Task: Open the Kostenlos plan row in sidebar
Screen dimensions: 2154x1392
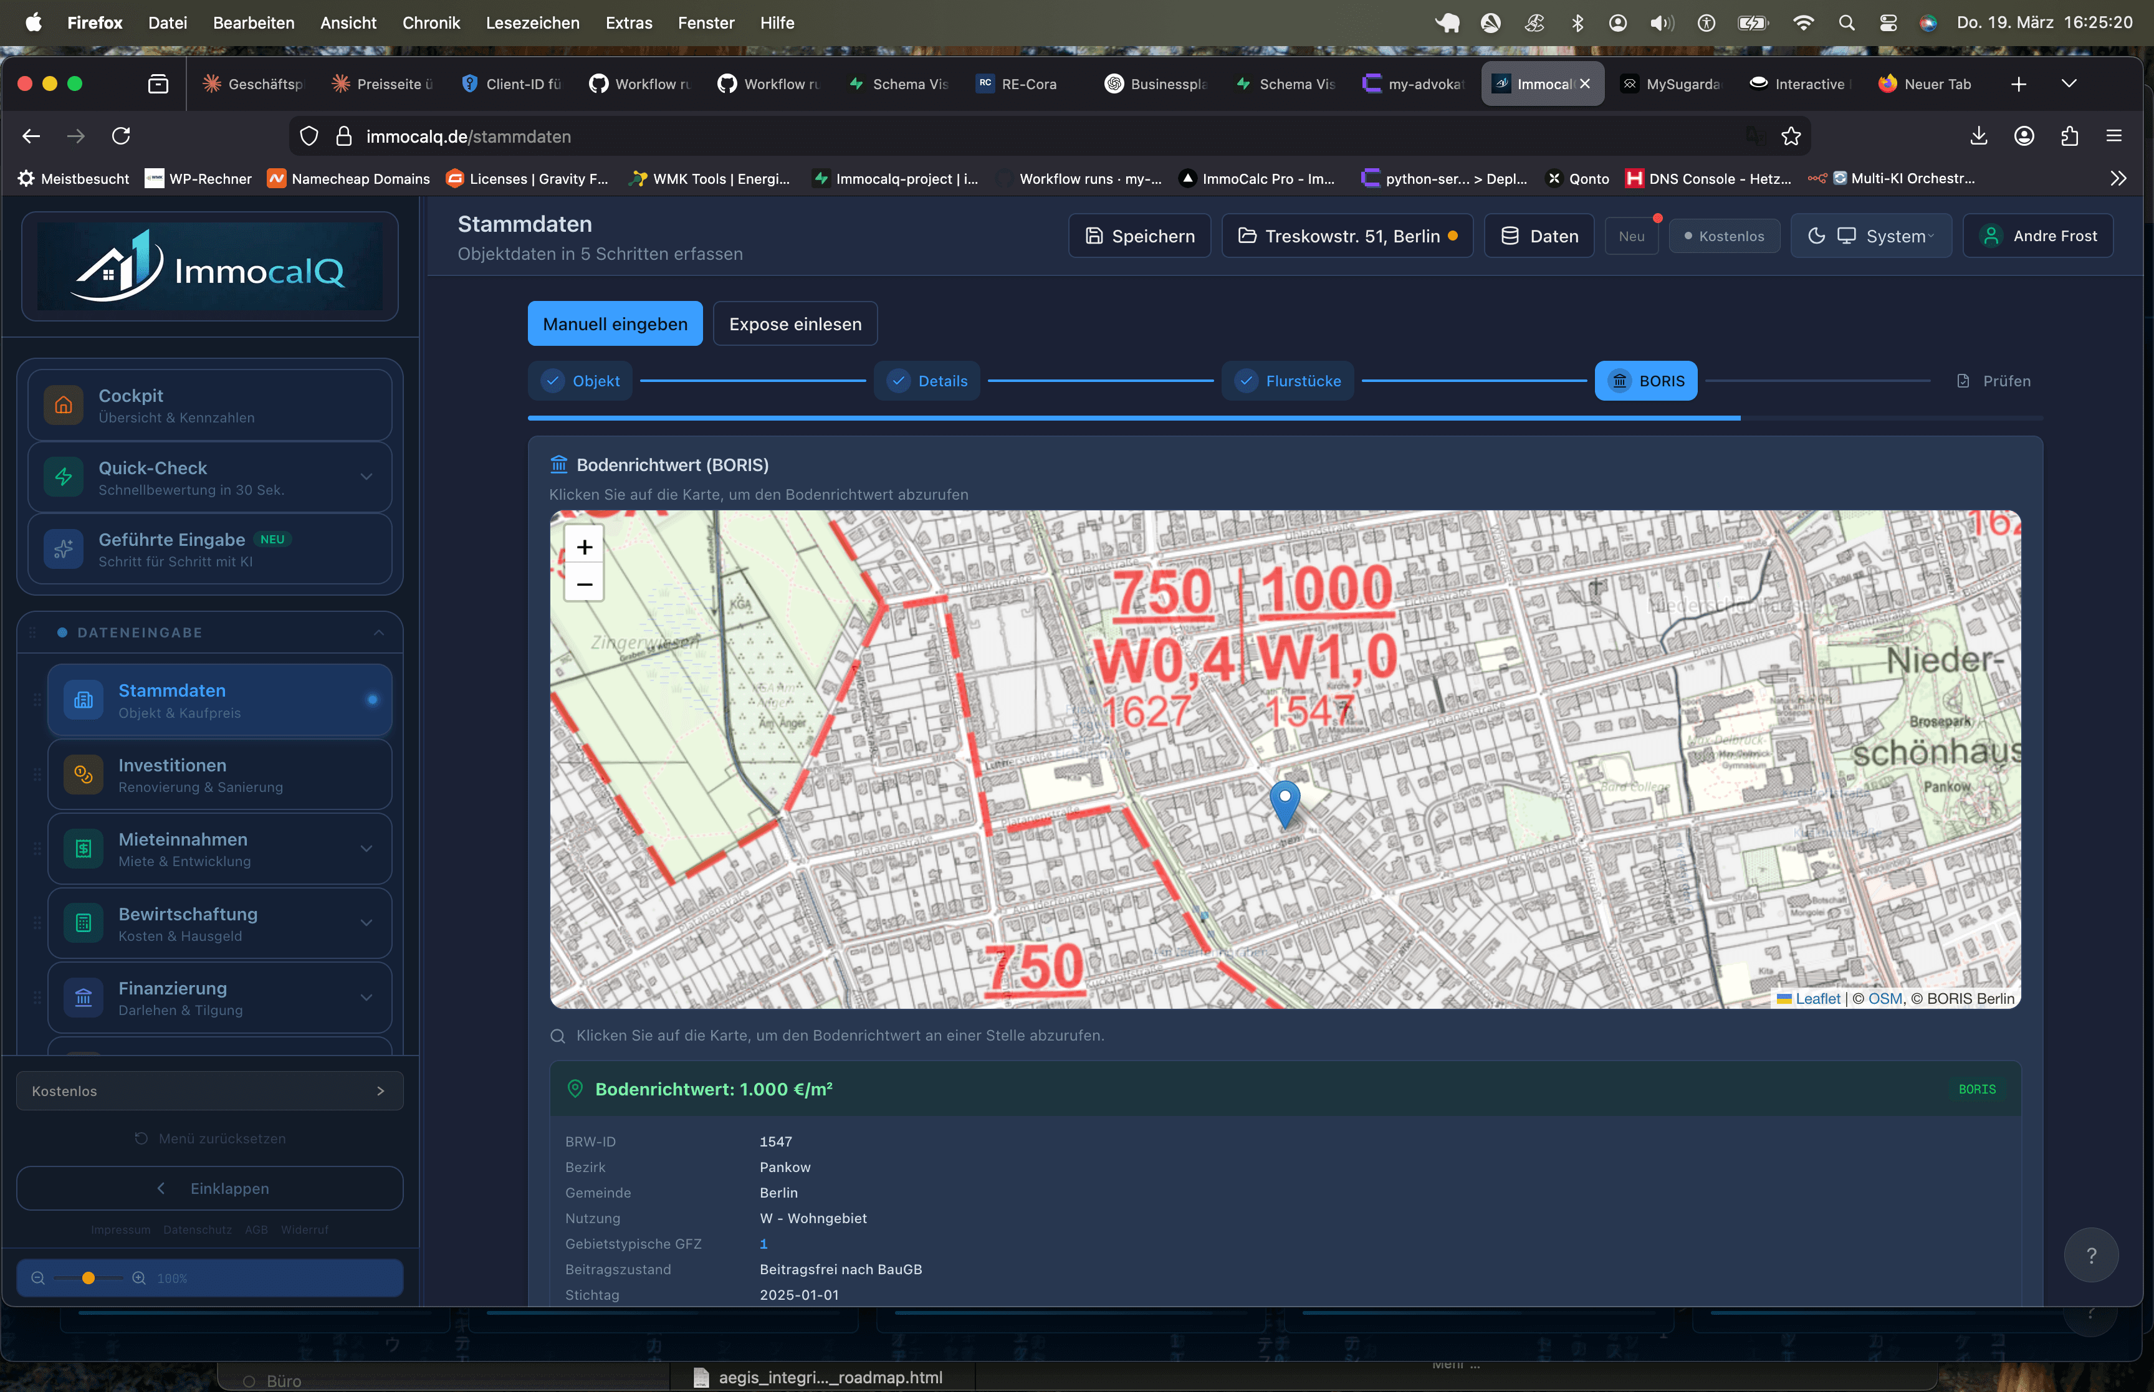Action: tap(209, 1091)
